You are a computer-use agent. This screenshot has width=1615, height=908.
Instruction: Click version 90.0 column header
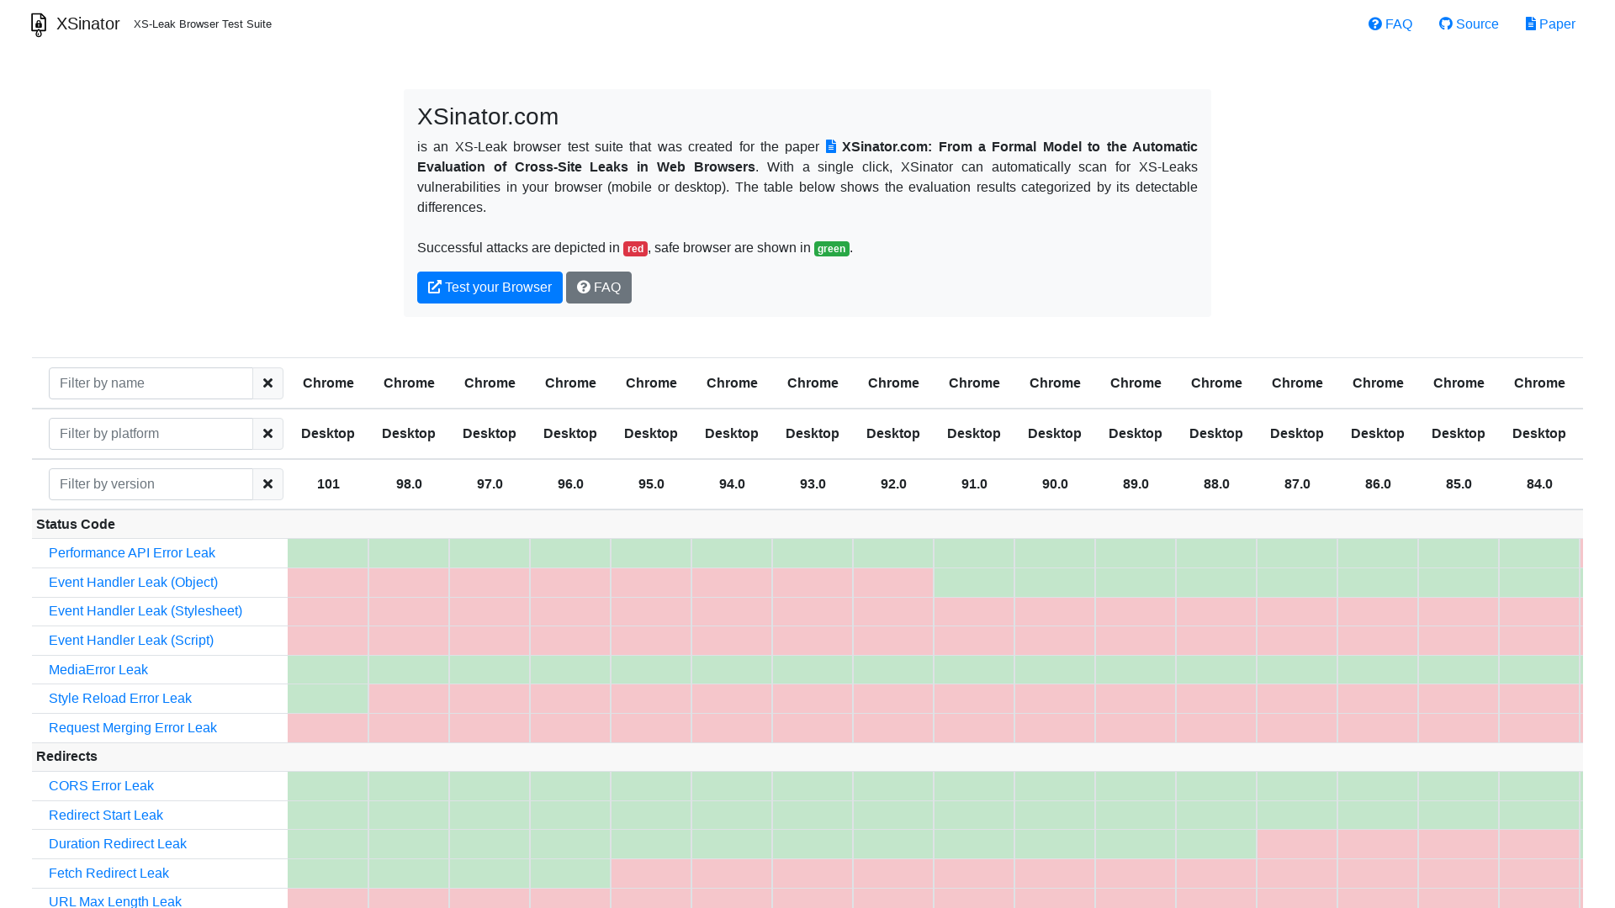click(x=1055, y=484)
